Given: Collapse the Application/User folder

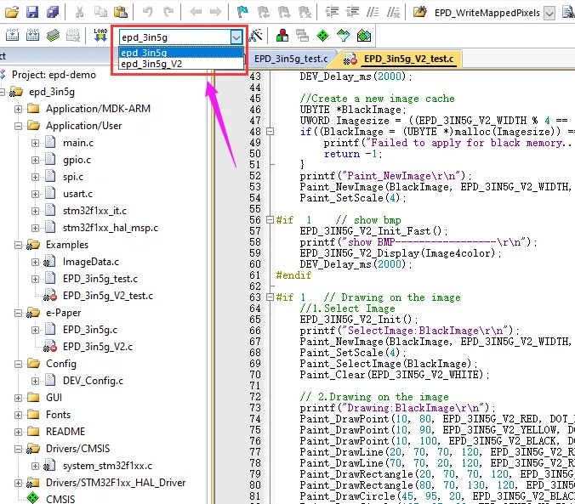Looking at the screenshot, I should click(18, 126).
